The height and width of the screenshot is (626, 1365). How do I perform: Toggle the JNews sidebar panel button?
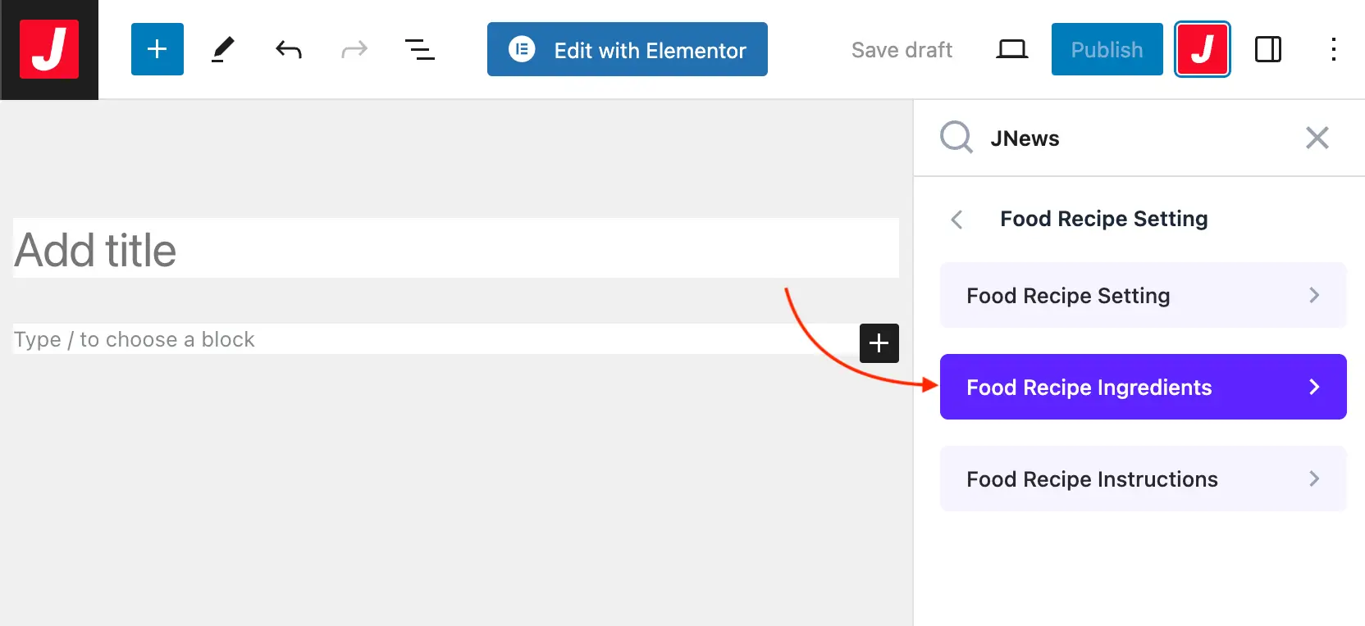click(x=1202, y=50)
